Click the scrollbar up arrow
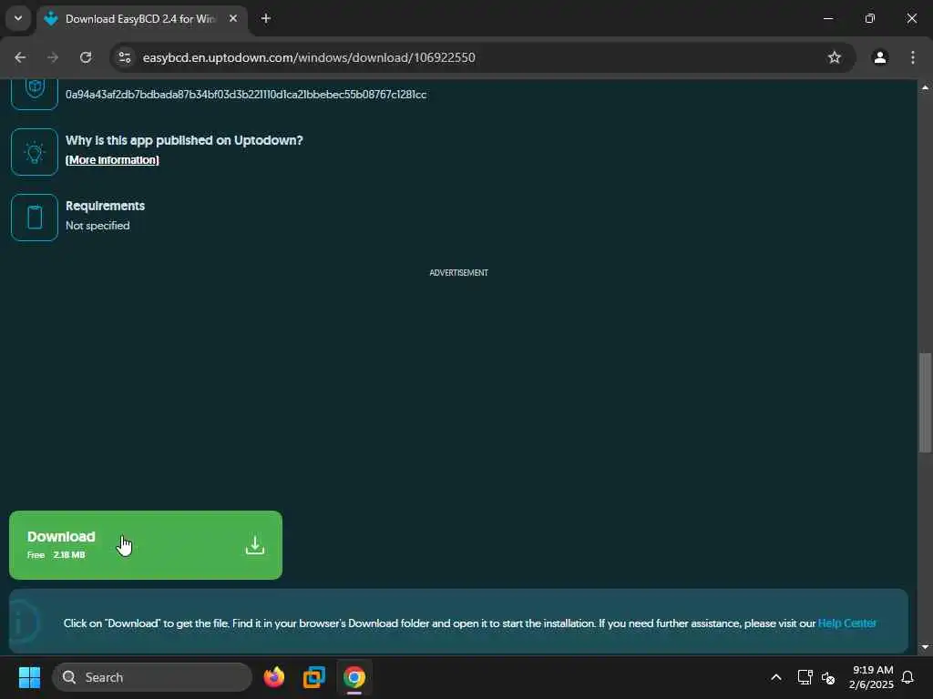 point(925,87)
